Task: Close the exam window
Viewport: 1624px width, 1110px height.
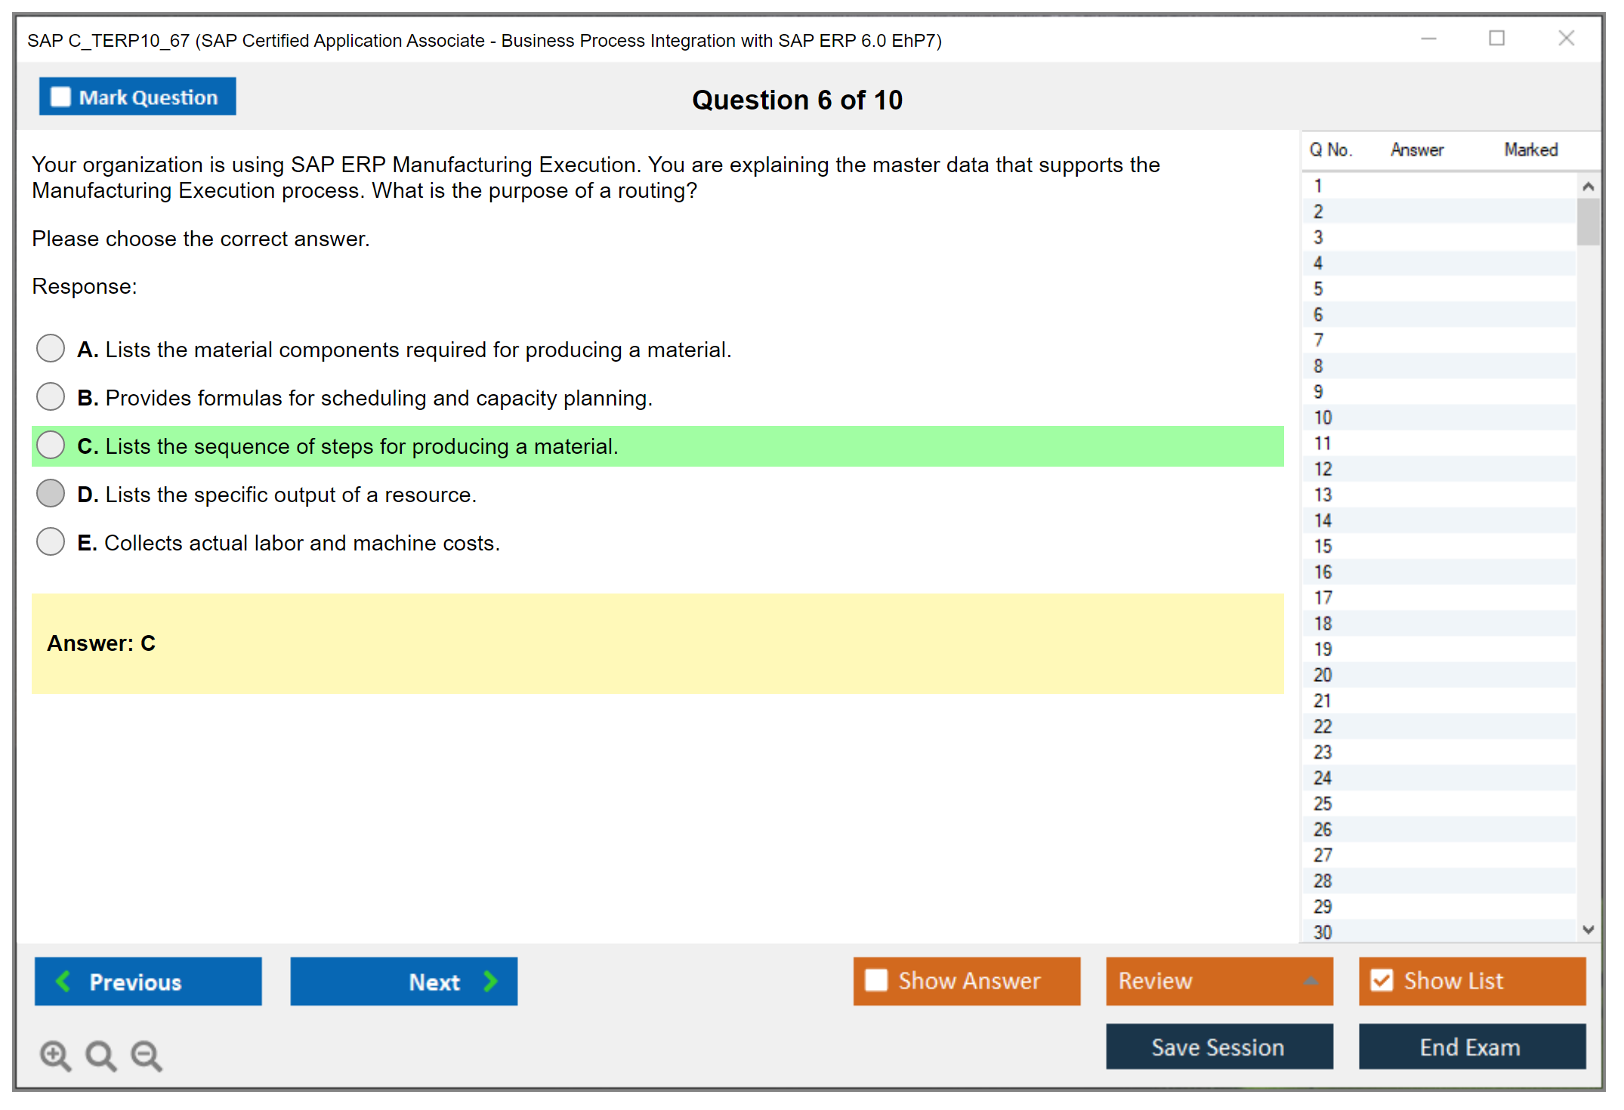Action: click(x=1566, y=39)
